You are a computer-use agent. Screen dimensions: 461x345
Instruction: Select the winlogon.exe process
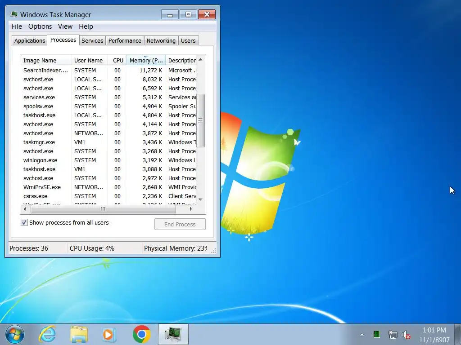point(108,160)
